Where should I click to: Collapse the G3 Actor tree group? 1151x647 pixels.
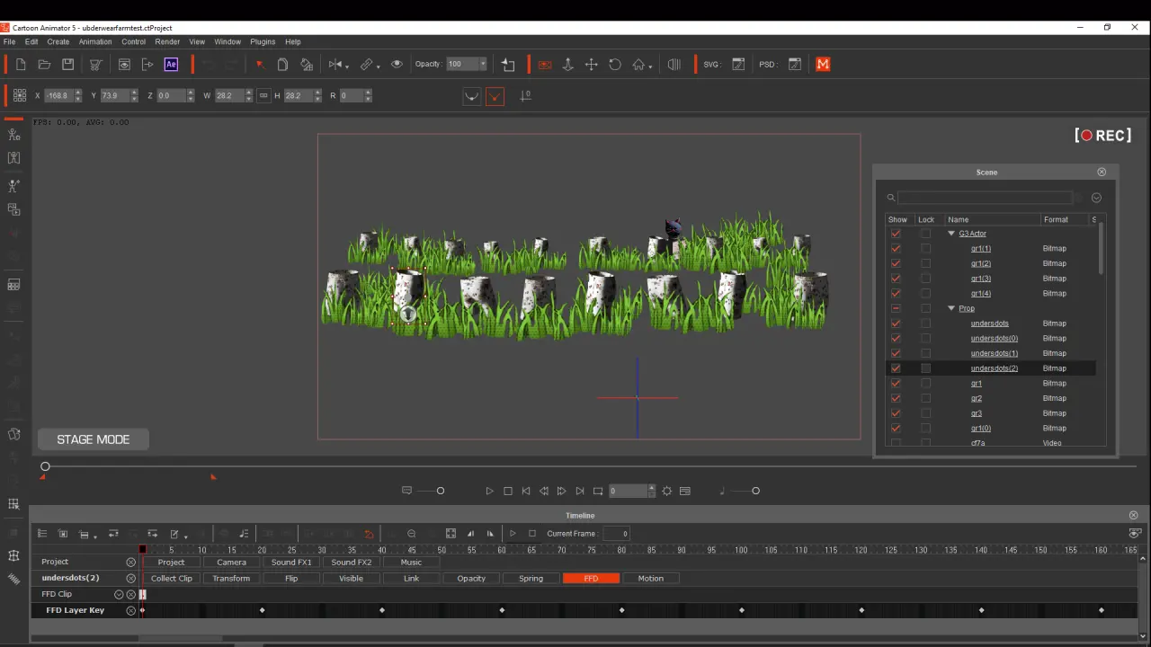(x=951, y=234)
